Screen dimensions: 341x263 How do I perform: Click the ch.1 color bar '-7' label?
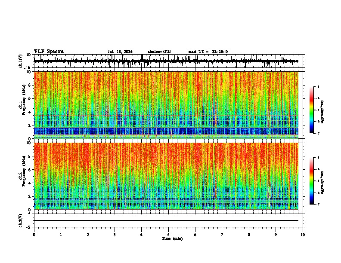coord(317,133)
